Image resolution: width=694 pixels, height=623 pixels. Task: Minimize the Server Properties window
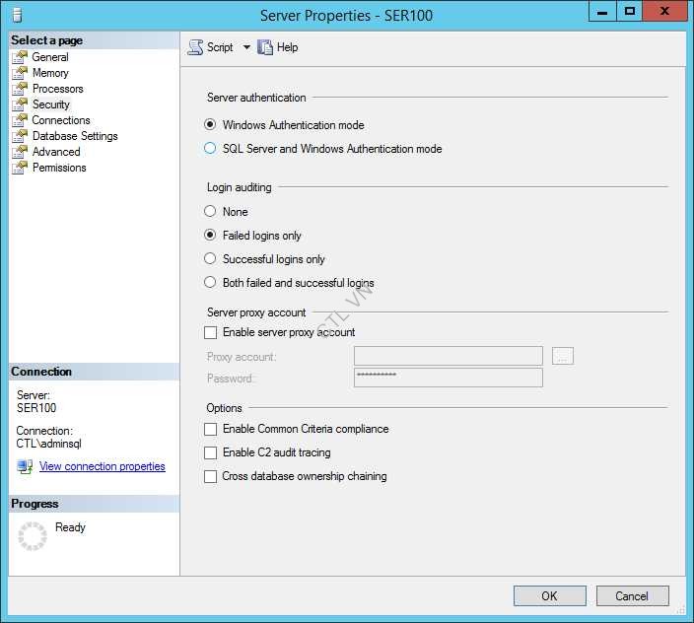click(x=602, y=12)
